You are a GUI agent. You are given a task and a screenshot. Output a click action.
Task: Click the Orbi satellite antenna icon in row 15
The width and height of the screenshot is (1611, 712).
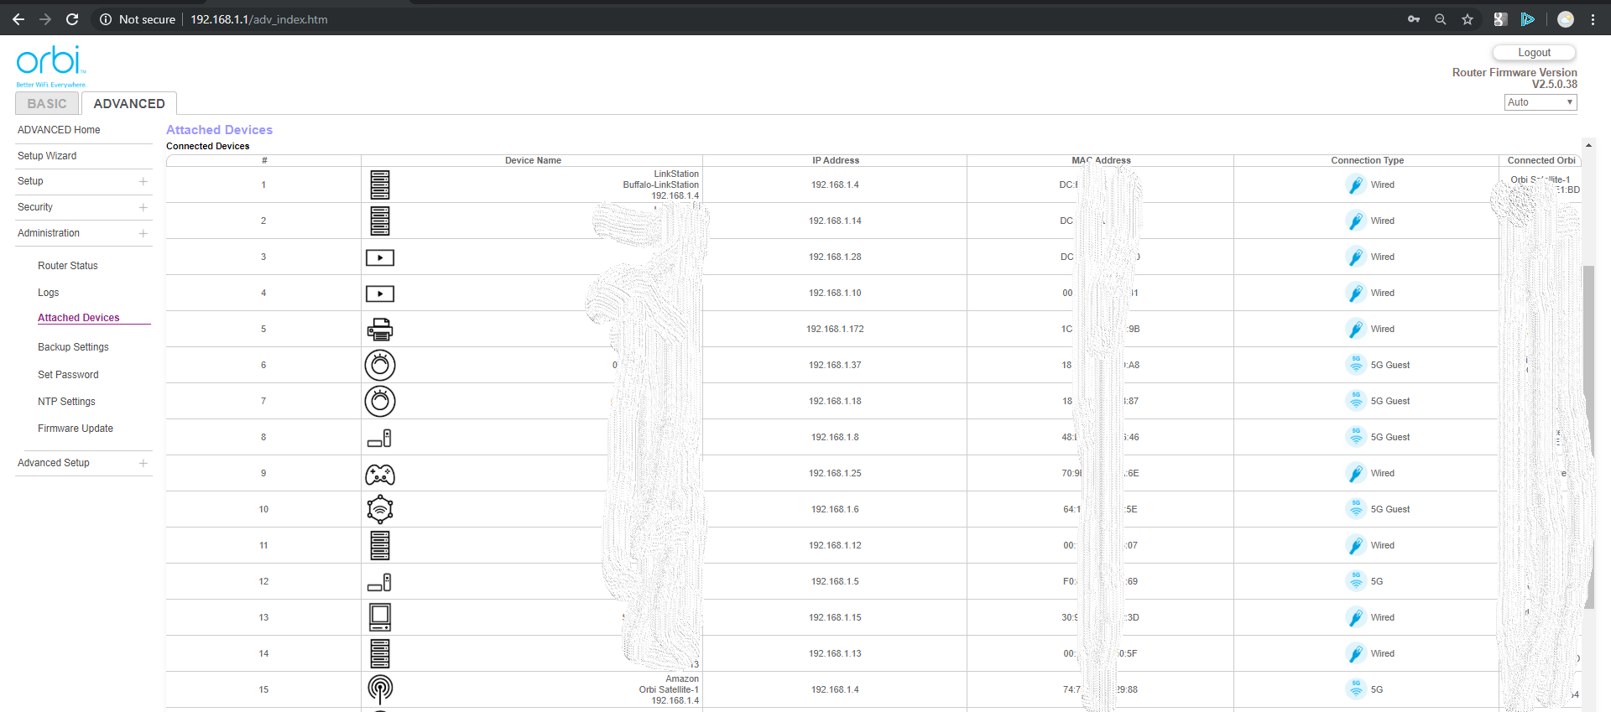pos(380,689)
